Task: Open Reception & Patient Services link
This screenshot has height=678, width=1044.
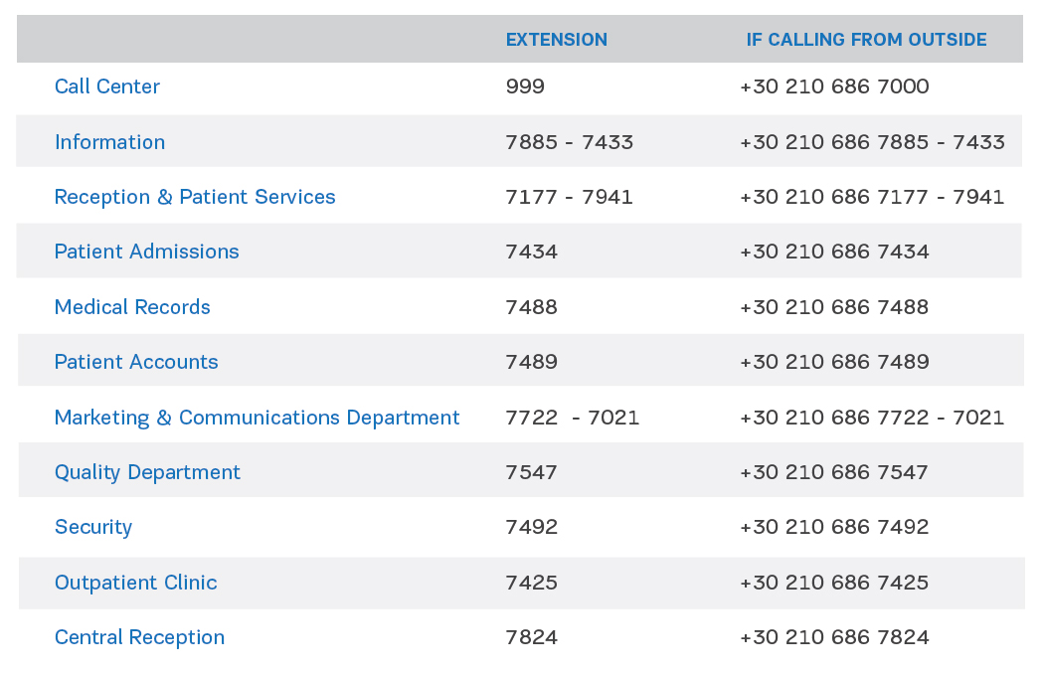Action: [195, 197]
